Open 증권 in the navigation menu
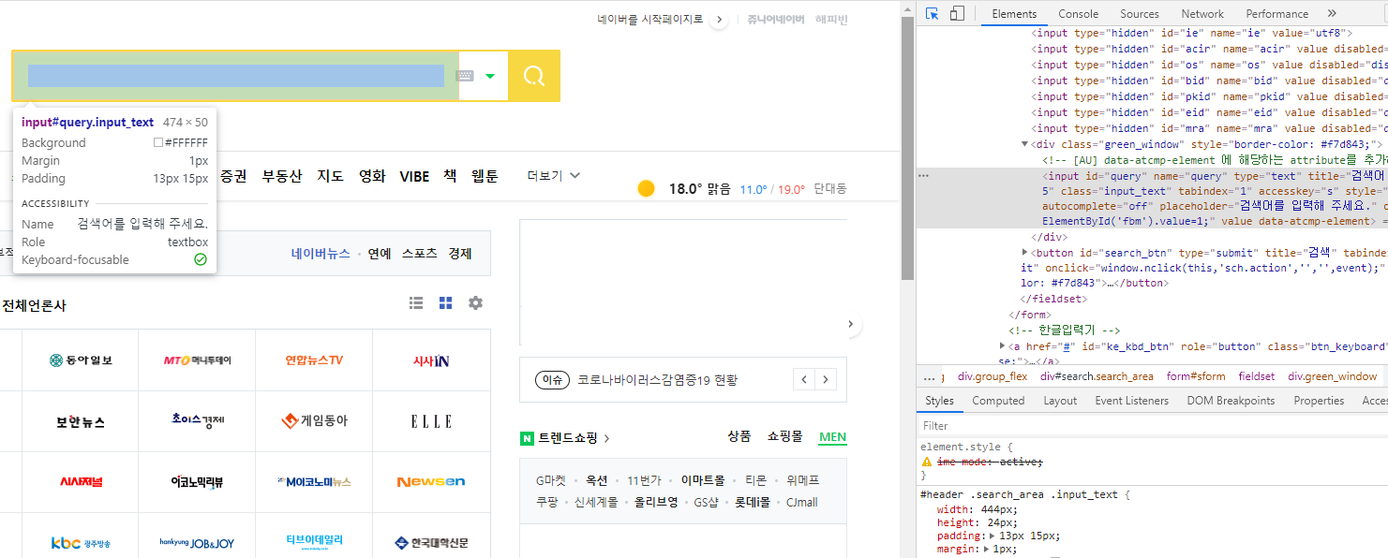Image resolution: width=1388 pixels, height=558 pixels. point(233,176)
